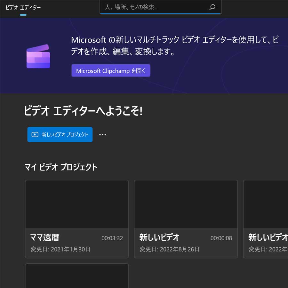The width and height of the screenshot is (288, 288).
Task: Click the 変更日: 2022年8月26日 text
Action: point(170,249)
